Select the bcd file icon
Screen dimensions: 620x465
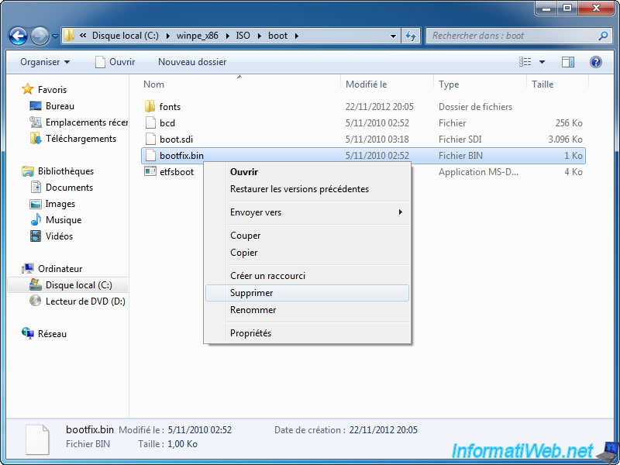click(x=150, y=123)
